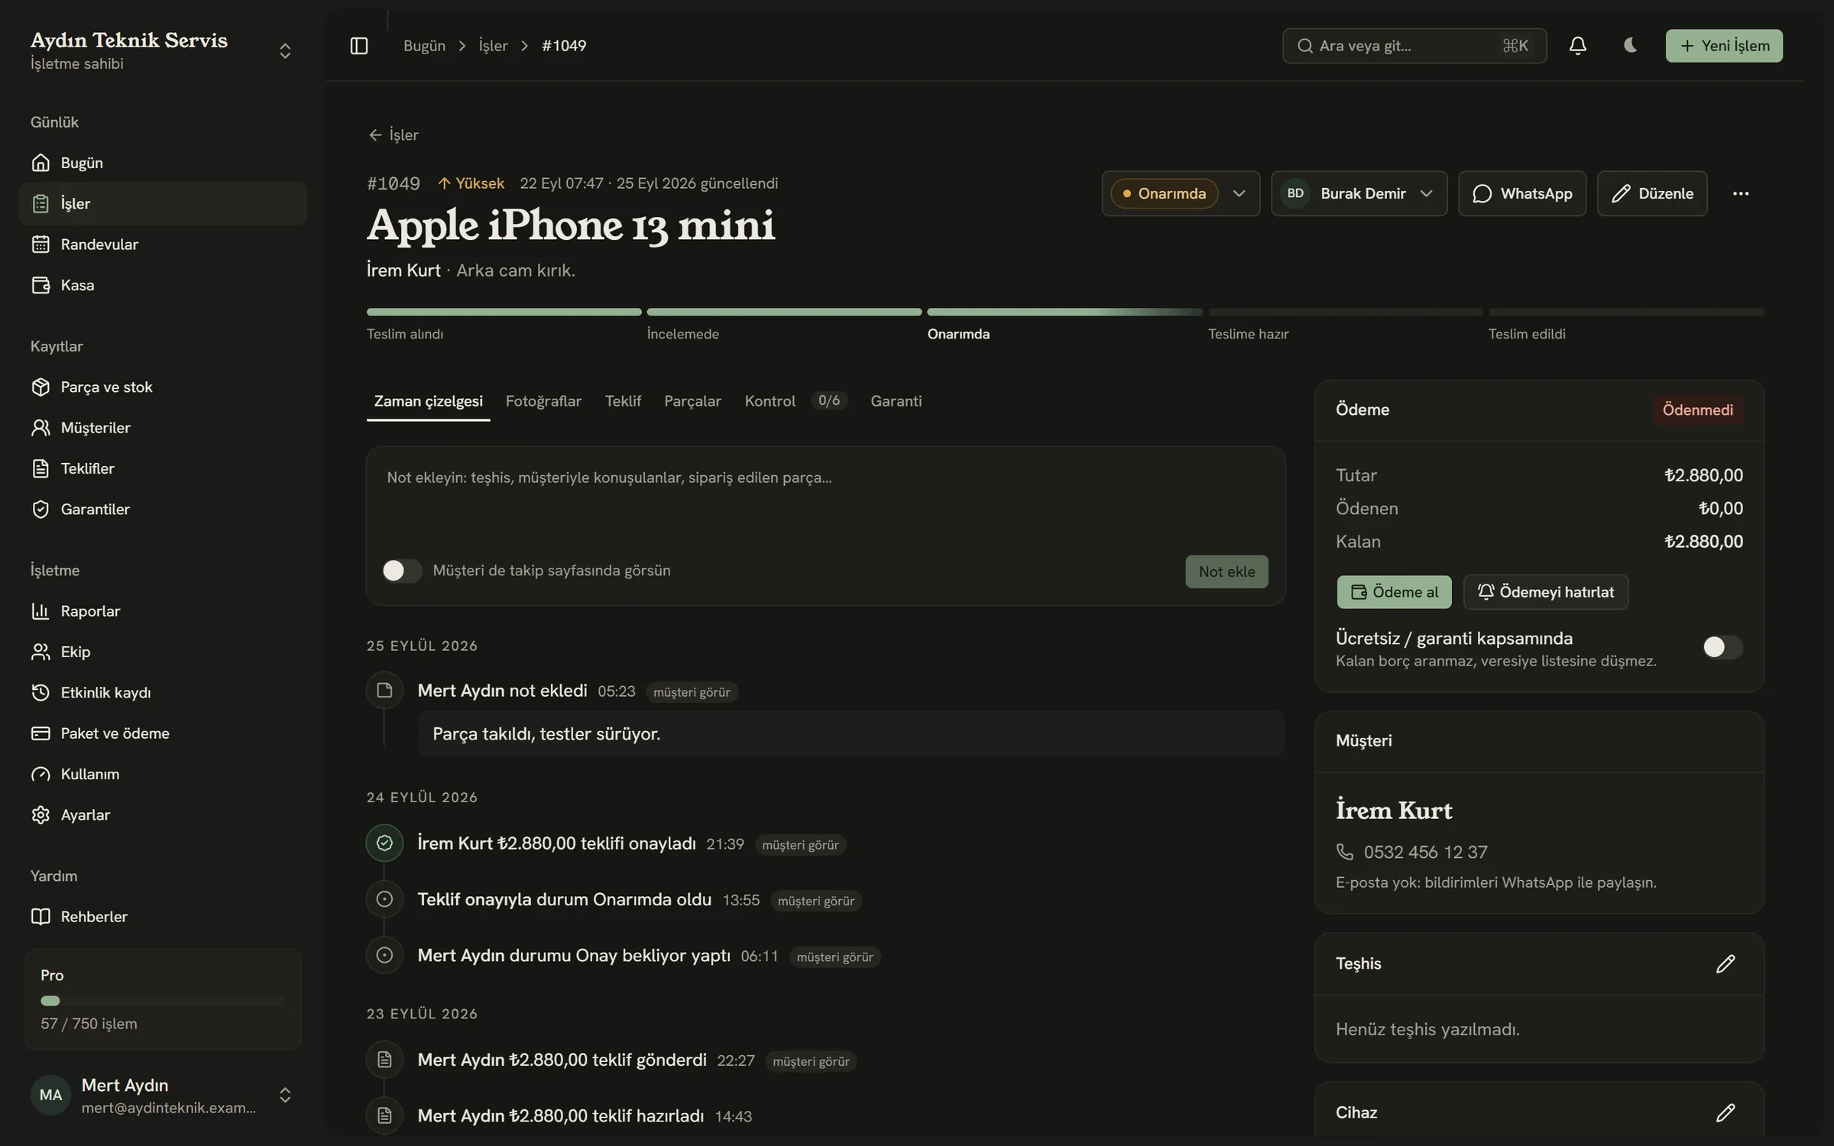Open Kontrol 0/6 tab
This screenshot has height=1146, width=1834.
tap(795, 401)
